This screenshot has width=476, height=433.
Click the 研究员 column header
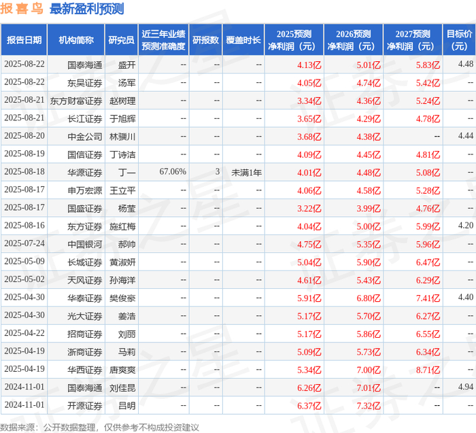(121, 40)
